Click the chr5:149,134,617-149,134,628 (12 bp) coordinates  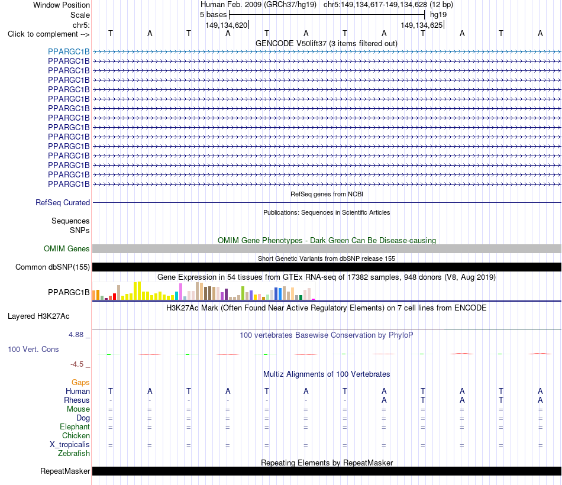point(388,5)
